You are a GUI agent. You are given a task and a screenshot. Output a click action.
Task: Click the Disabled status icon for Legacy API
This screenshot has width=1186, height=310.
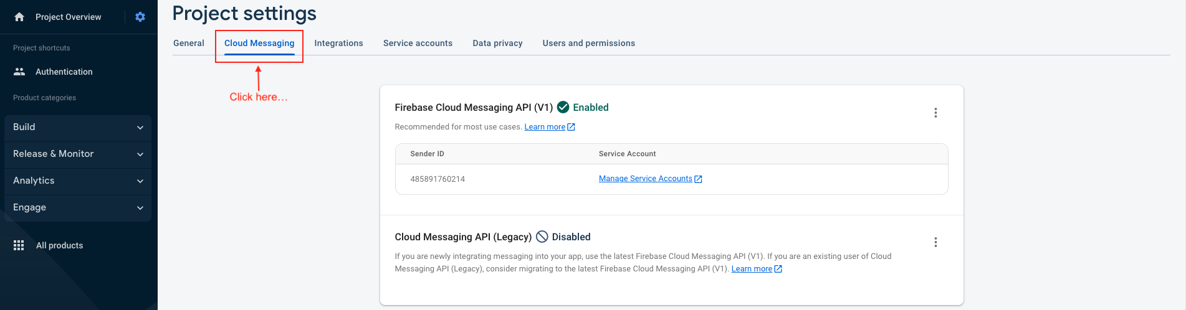(542, 237)
